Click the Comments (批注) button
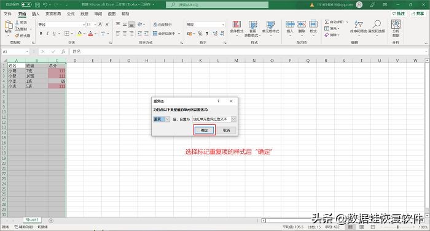This screenshot has height=231, width=430. 399,13
